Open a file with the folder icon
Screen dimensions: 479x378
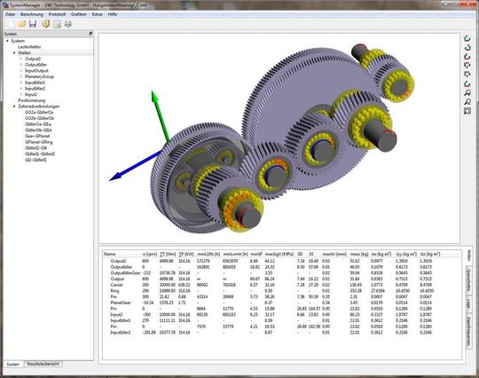coord(22,24)
